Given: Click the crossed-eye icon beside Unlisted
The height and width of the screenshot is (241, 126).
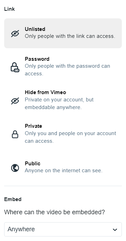Looking at the screenshot, I should (x=15, y=33).
